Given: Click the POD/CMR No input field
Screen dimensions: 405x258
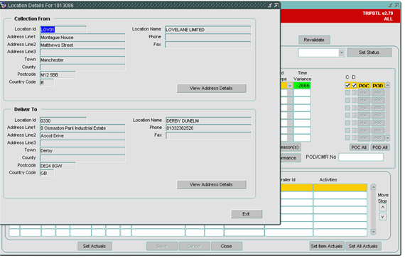Looking at the screenshot, I should (361, 157).
